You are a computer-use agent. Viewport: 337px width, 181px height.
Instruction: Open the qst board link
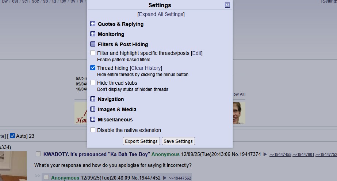(15, 1)
